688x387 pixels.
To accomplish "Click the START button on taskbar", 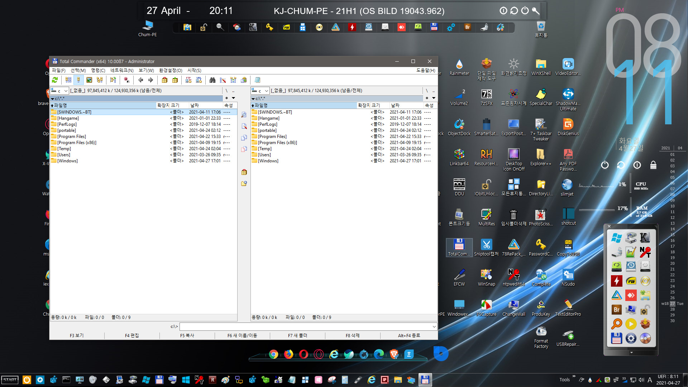I will 10,380.
